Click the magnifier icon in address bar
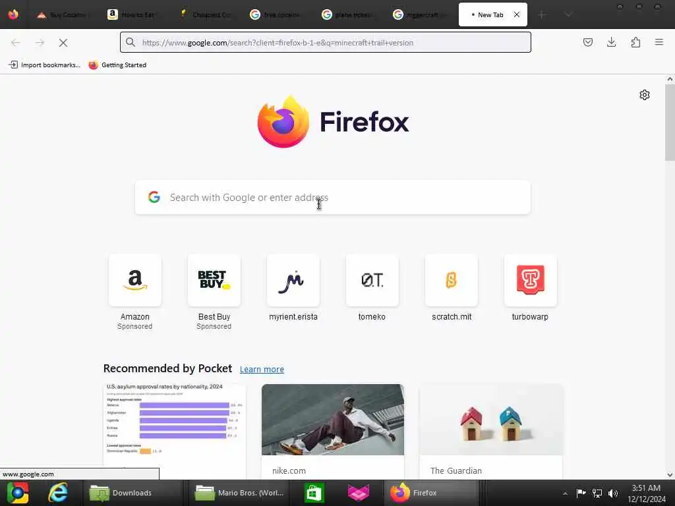The height and width of the screenshot is (506, 675). click(131, 42)
